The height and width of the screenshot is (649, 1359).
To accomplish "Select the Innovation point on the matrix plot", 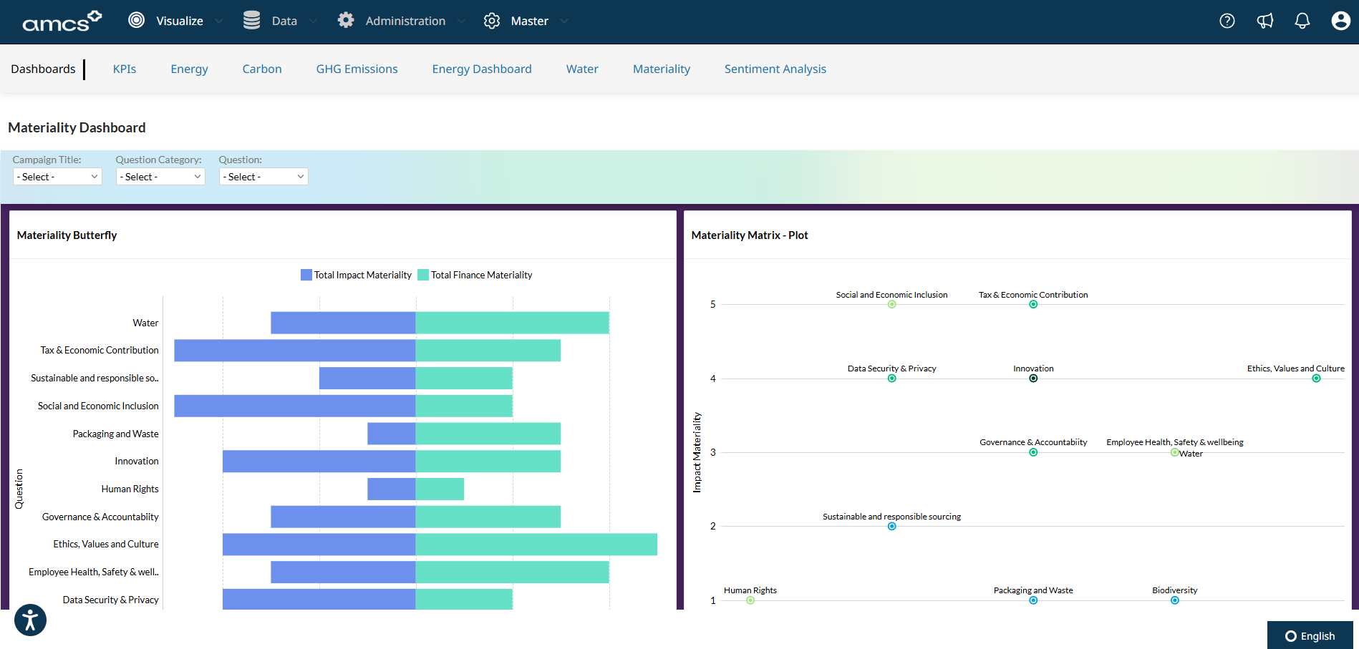I will pos(1033,378).
